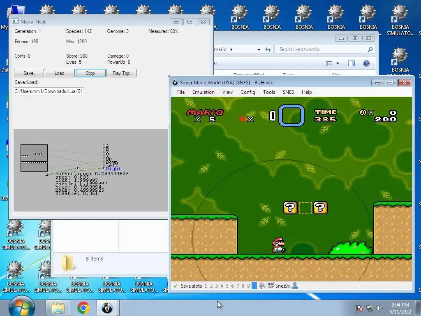Viewport: 421px width, 316px height.
Task: Click the Save/Load path input field
Action: [49, 91]
